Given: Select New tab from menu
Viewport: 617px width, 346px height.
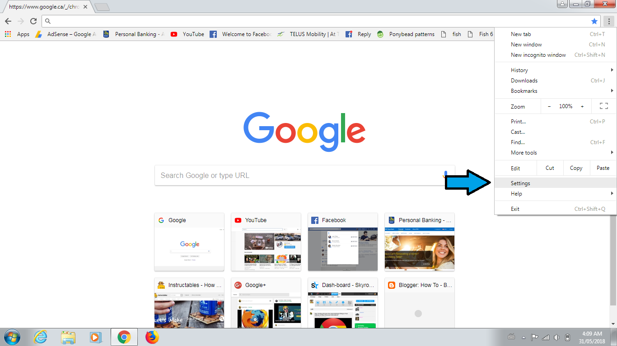Looking at the screenshot, I should pos(556,34).
